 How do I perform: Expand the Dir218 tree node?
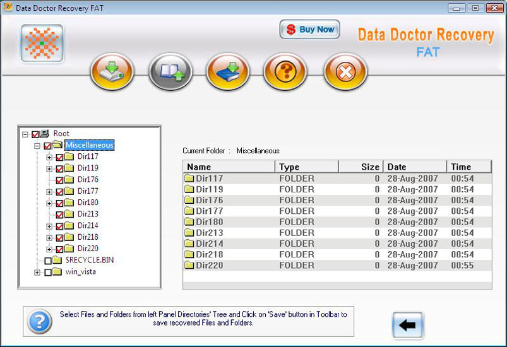tap(49, 238)
